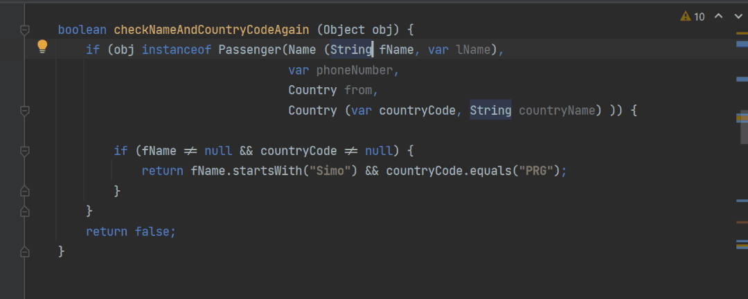748x299 pixels.
Task: Click fold-end marker on the method's final brace
Action: 25,251
